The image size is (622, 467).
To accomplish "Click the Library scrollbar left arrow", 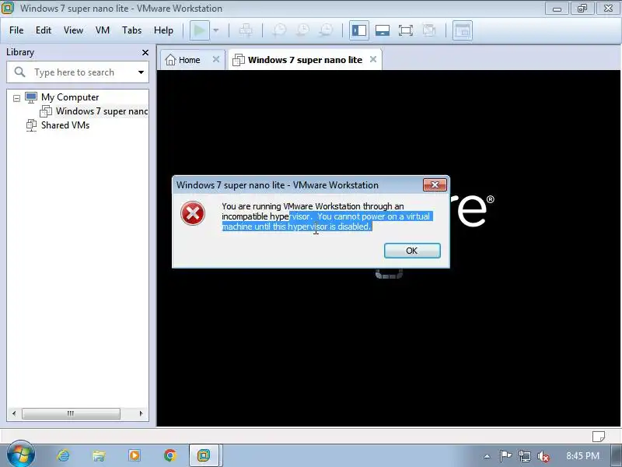I will [14, 413].
